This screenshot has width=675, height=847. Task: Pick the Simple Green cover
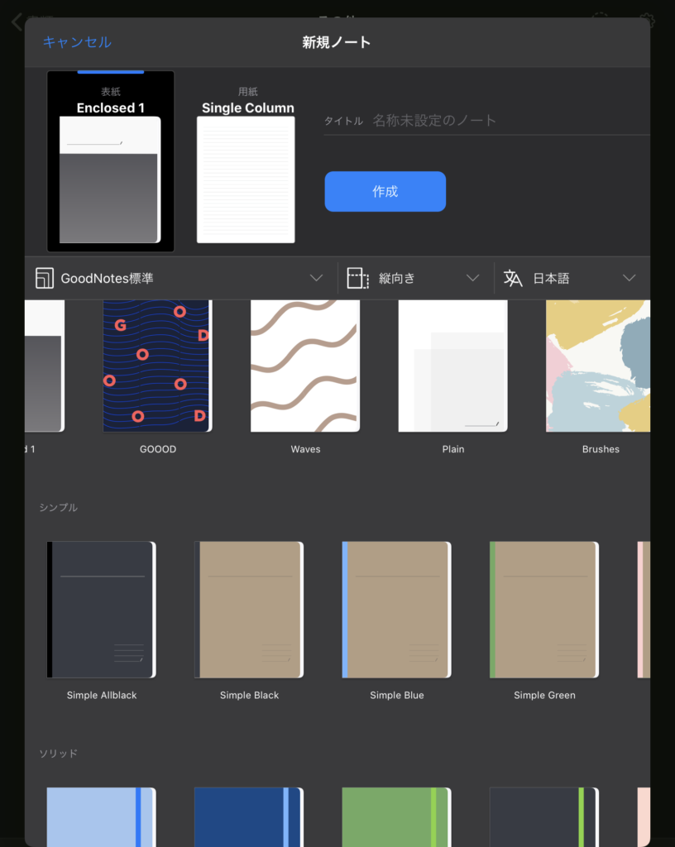(x=544, y=610)
